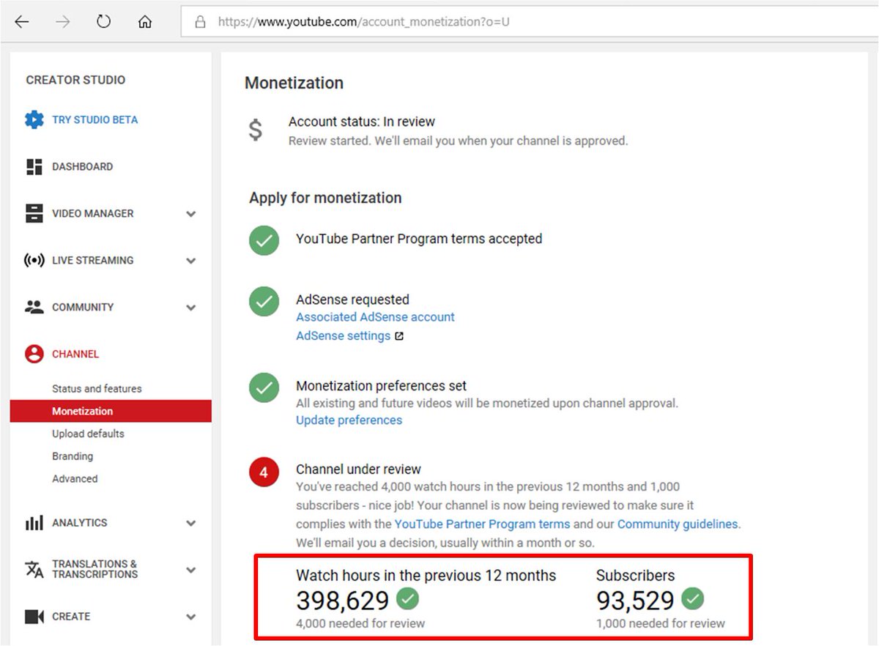
Task: Open Try Studio Beta link
Action: coord(94,119)
